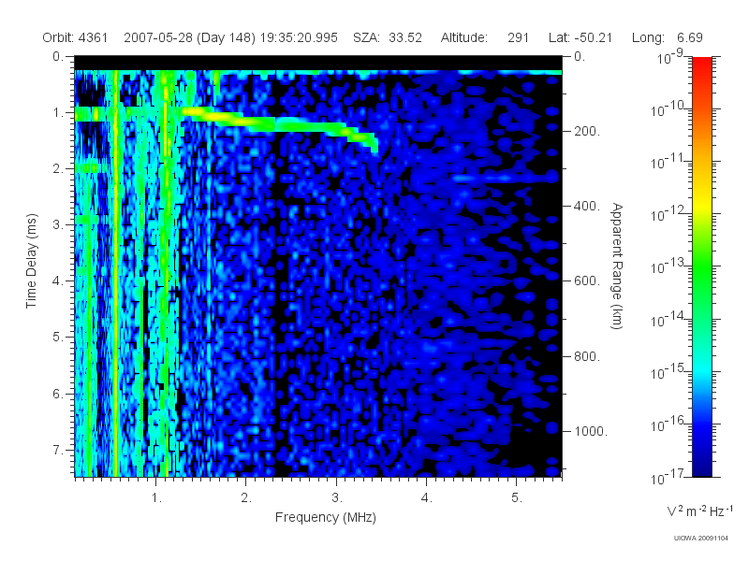Screen dimensions: 749x561
Task: Click the apparent range label '1000.'
Action: (x=591, y=431)
